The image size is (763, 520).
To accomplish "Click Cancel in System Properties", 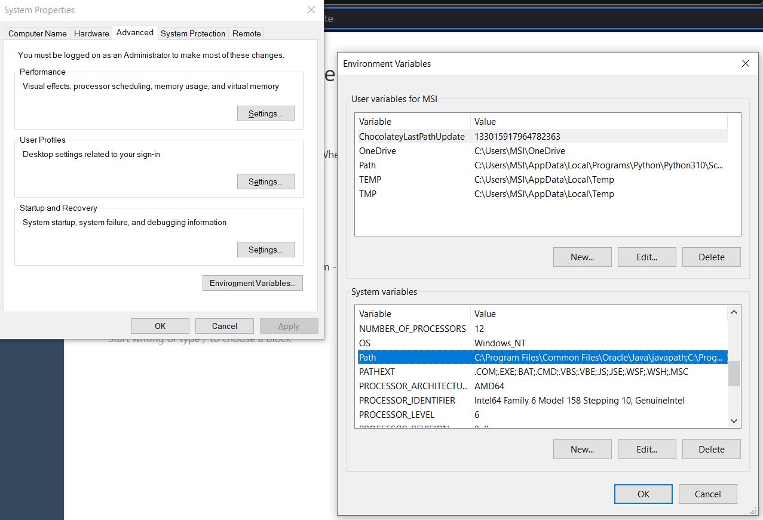I will (x=225, y=326).
